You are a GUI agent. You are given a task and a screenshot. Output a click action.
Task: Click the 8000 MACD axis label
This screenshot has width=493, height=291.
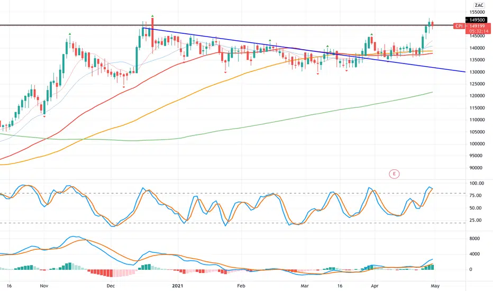[x=475, y=239]
